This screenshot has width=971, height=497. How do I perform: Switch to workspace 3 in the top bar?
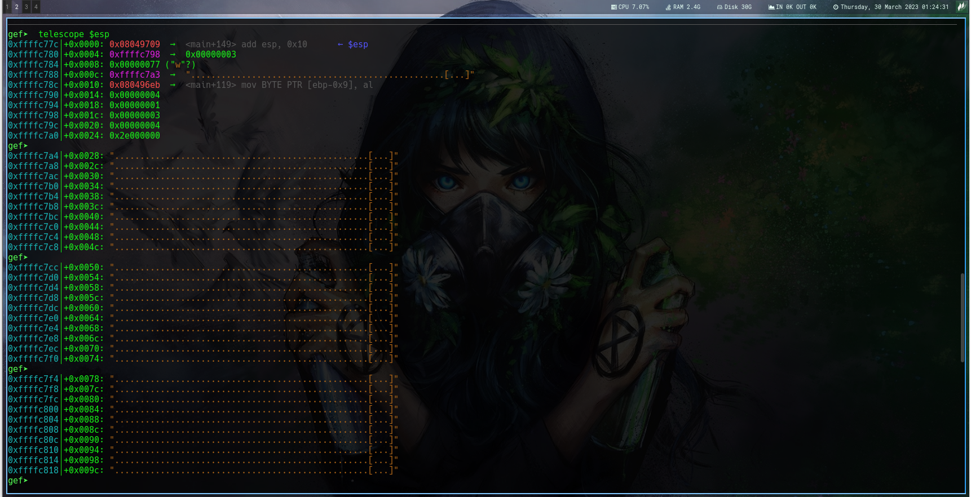click(26, 7)
